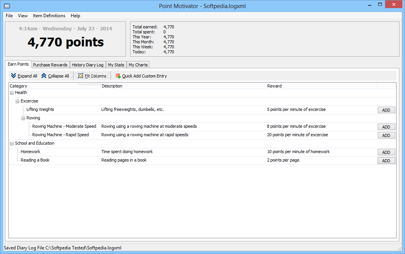405x254 pixels.
Task: Select Rowing Machine - Moderate Speed item
Action: pyautogui.click(x=64, y=126)
